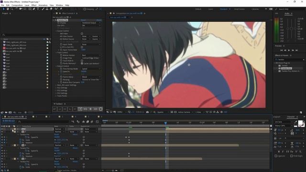Screen dimensions: 306x172
Task: Open the Display dropdown showing Twixtored Output
Action: coord(91,23)
